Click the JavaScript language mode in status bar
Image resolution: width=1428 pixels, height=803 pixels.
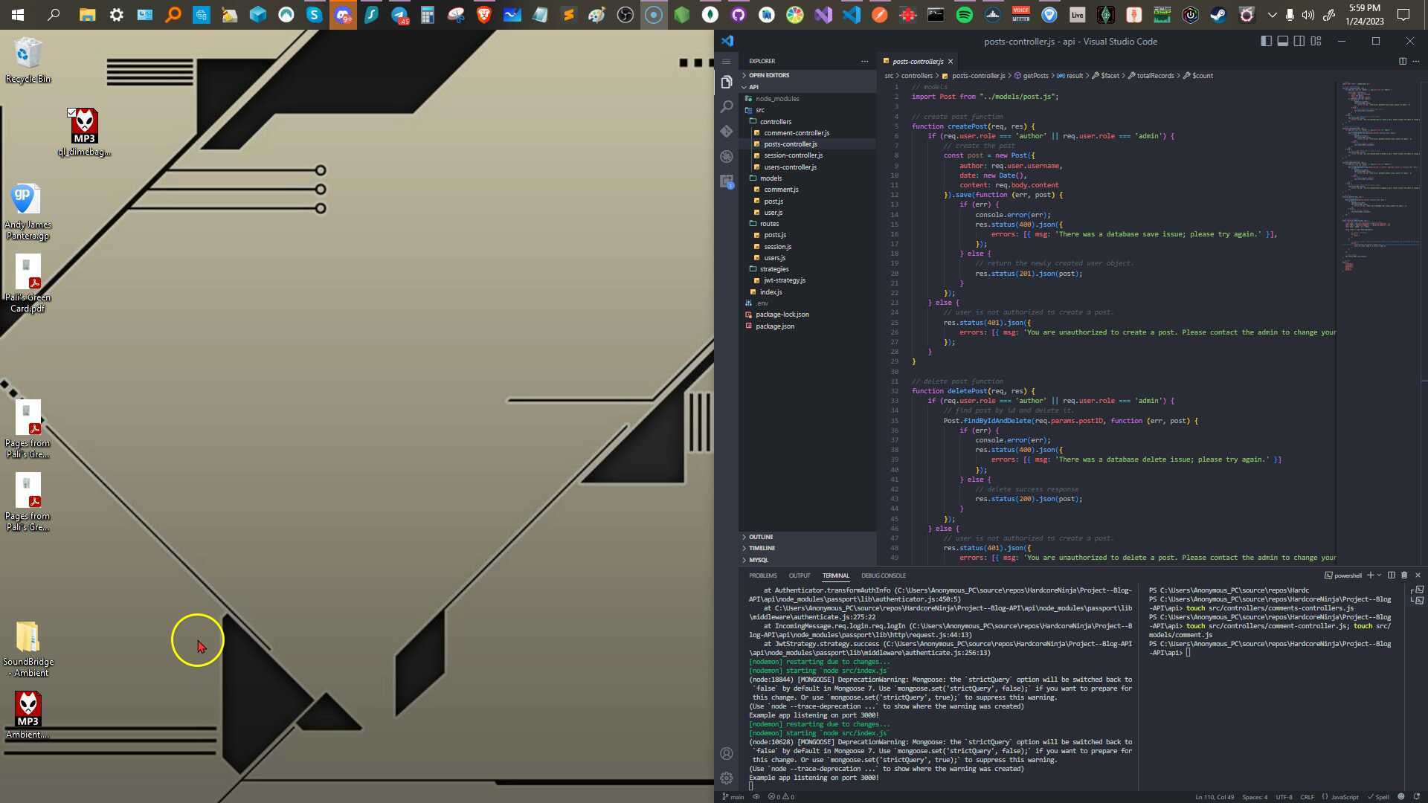(x=1344, y=797)
